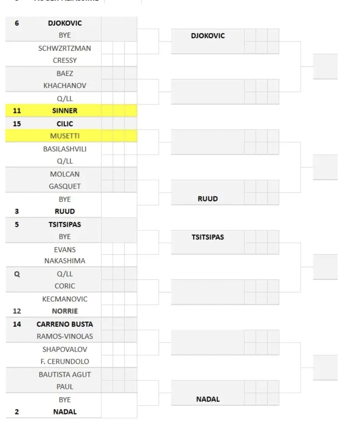Select the NAKASHIMA cell
Image resolution: width=360 pixels, height=431 pixels.
coord(65,261)
